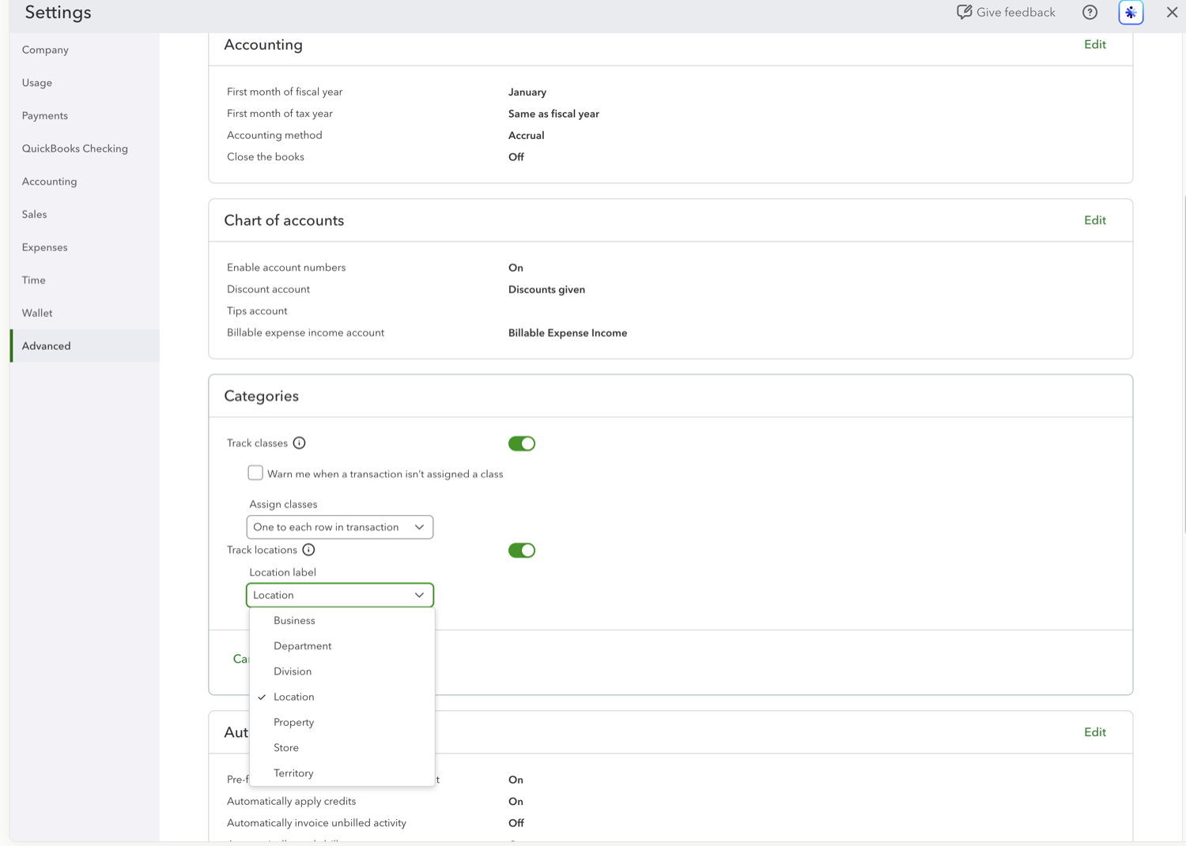Click Same as fiscal year value
Screen dimensions: 1186x846
553,114
